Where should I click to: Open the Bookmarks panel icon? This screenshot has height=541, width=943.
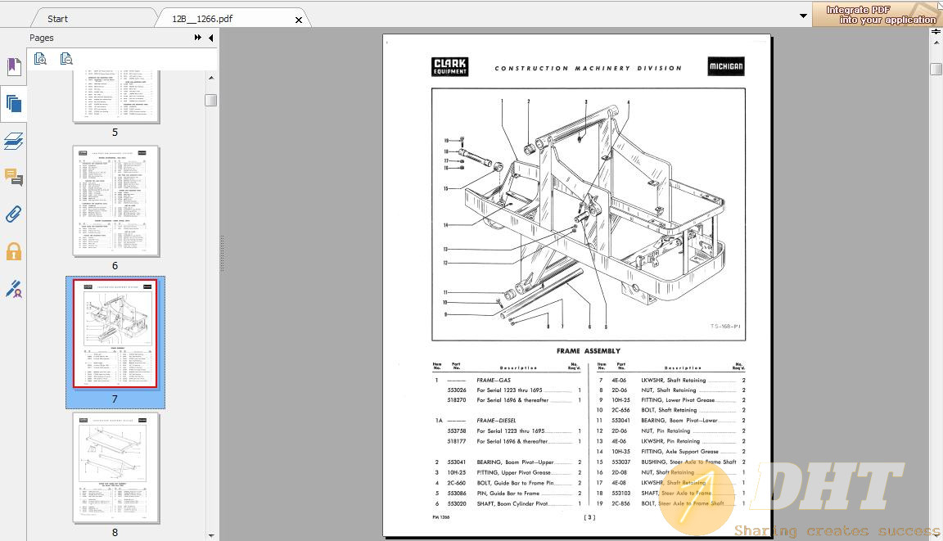[x=13, y=66]
